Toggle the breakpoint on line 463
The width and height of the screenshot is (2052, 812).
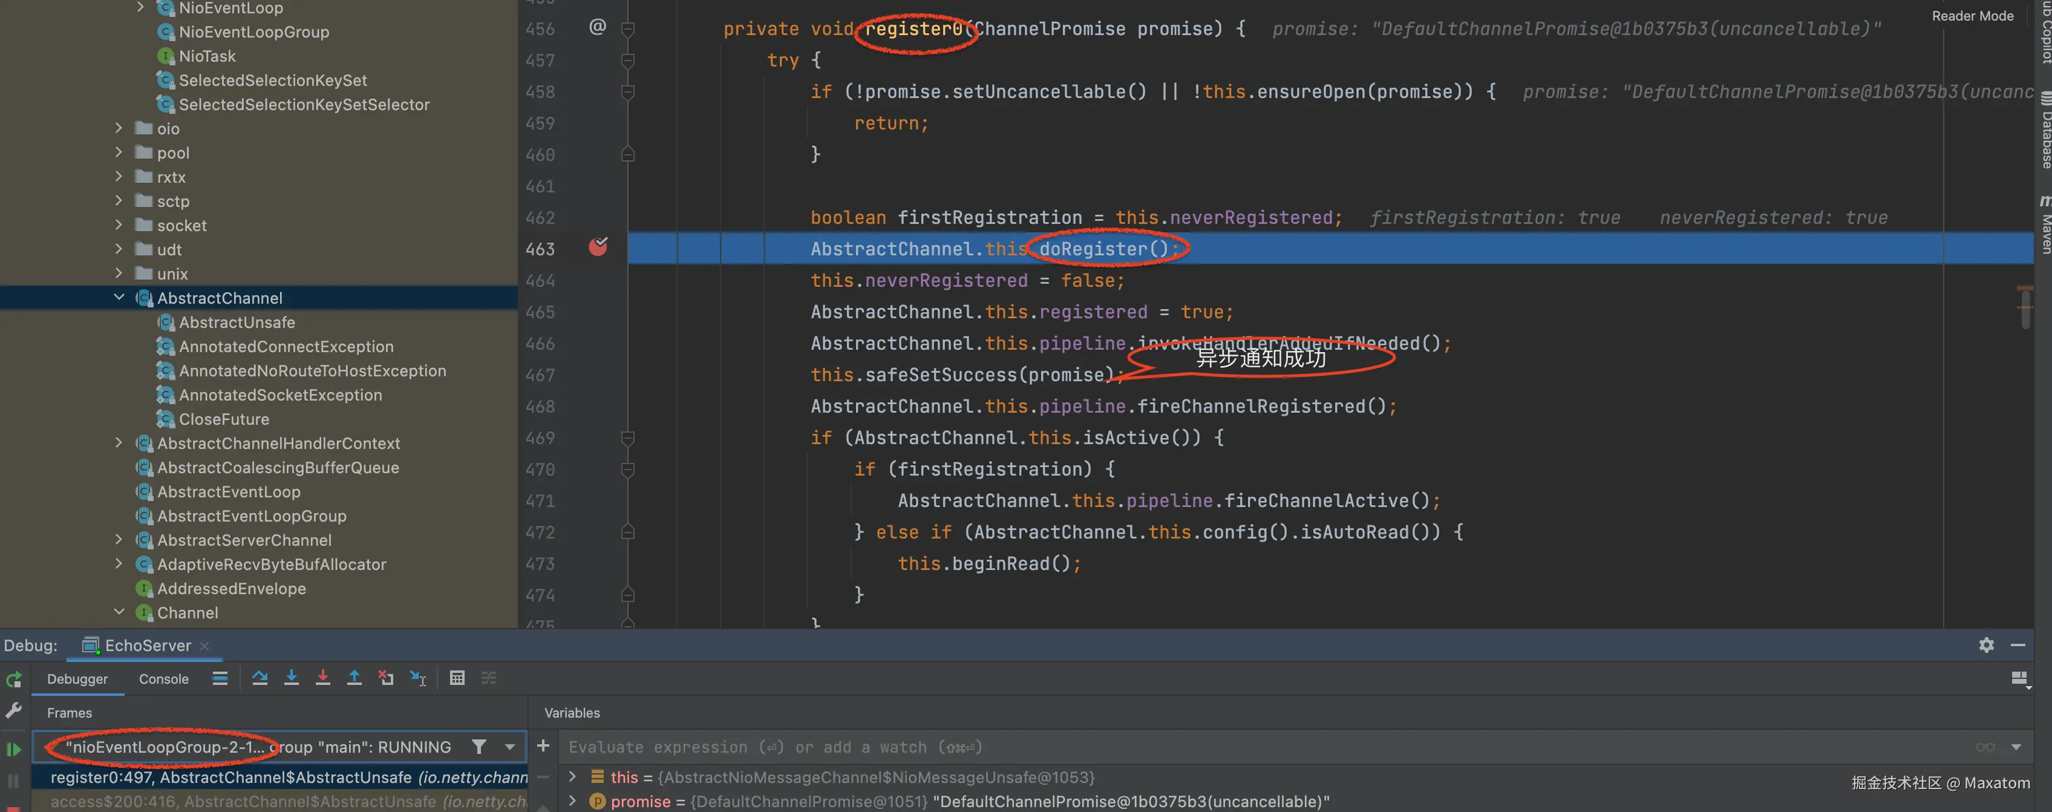pos(598,248)
